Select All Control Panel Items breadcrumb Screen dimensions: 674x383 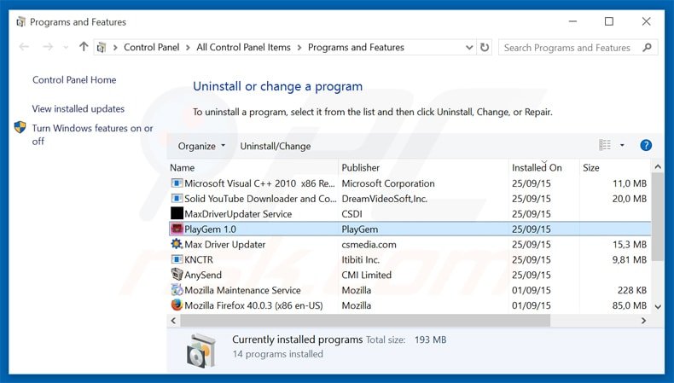point(243,47)
